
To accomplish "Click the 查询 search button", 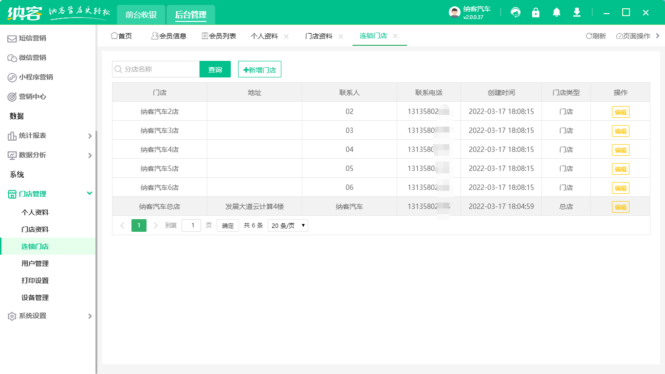I will pos(215,69).
